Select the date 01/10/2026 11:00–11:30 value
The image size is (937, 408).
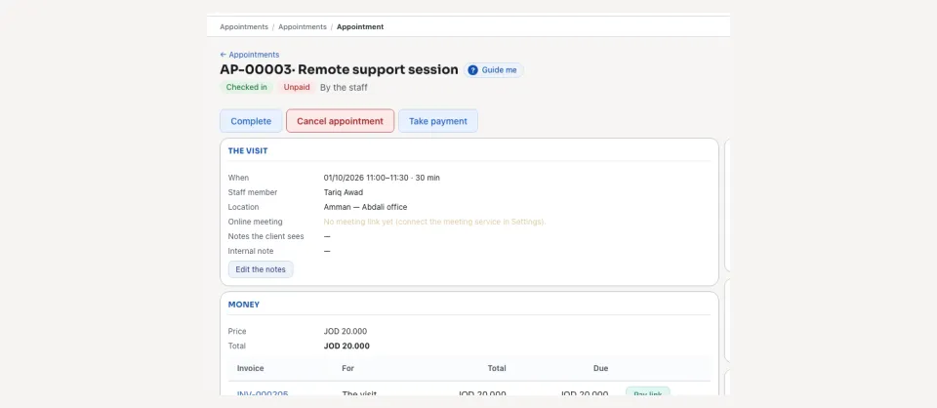tap(382, 178)
